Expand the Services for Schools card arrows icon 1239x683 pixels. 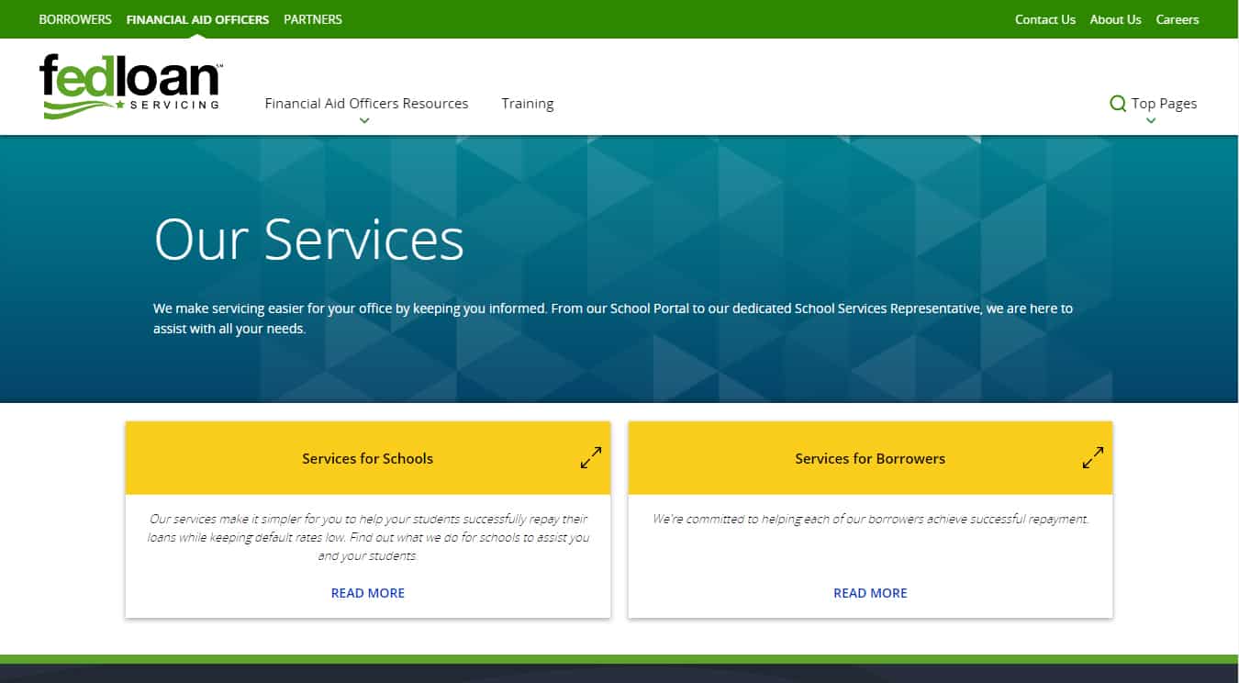(x=591, y=457)
